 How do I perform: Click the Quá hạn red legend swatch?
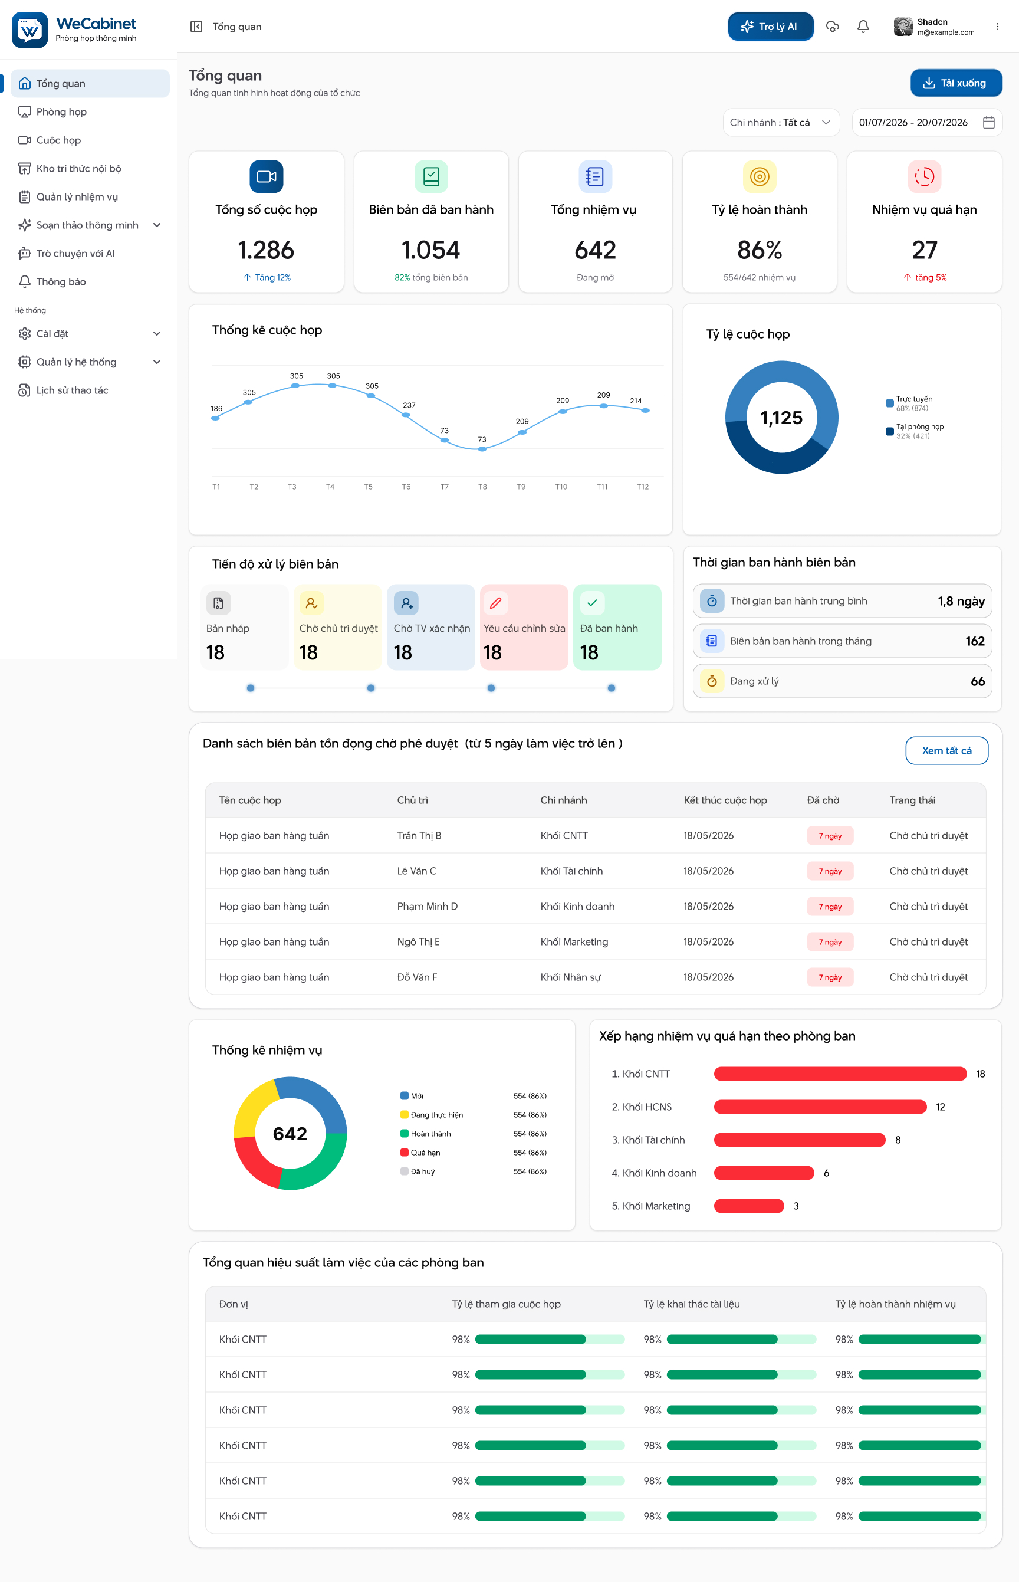403,1153
